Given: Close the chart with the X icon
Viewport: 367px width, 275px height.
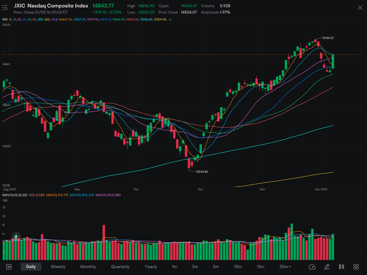Looking at the screenshot, I should click(360, 8).
